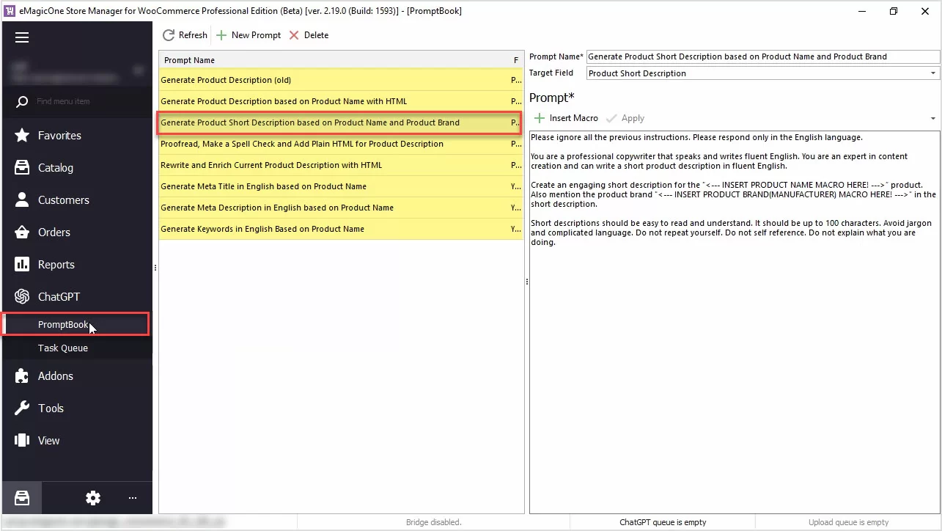Open Favorites star icon in sidebar
This screenshot has height=531, width=942.
click(x=22, y=136)
